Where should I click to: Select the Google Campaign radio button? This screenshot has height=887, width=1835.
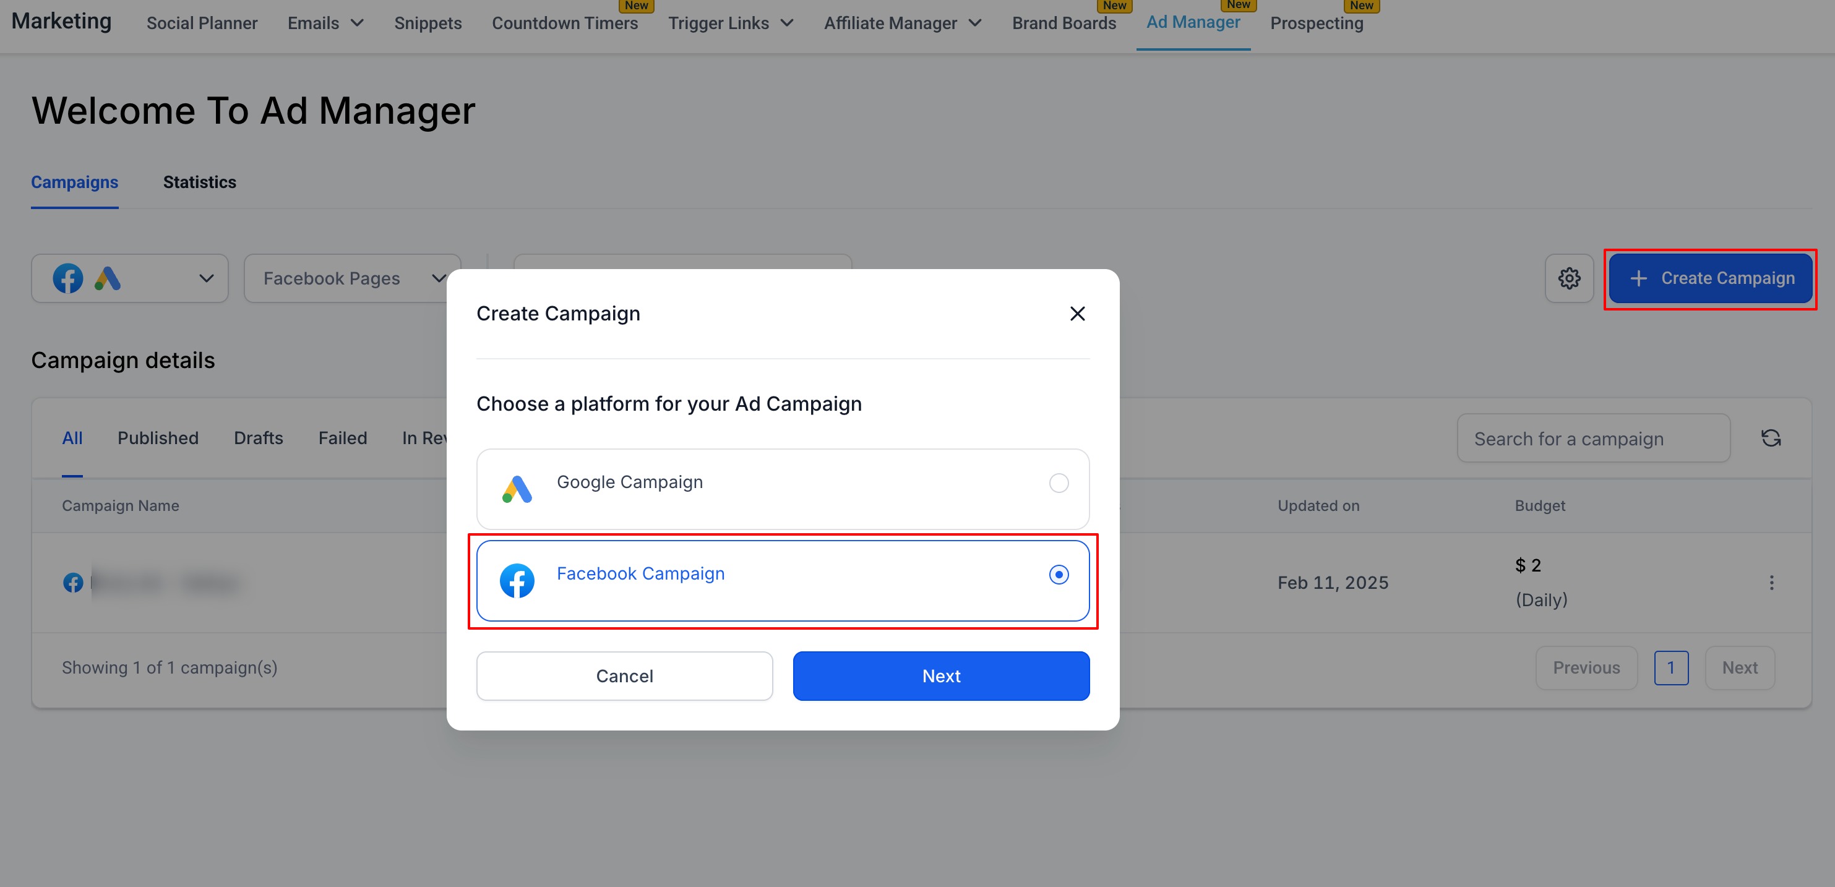(1059, 483)
